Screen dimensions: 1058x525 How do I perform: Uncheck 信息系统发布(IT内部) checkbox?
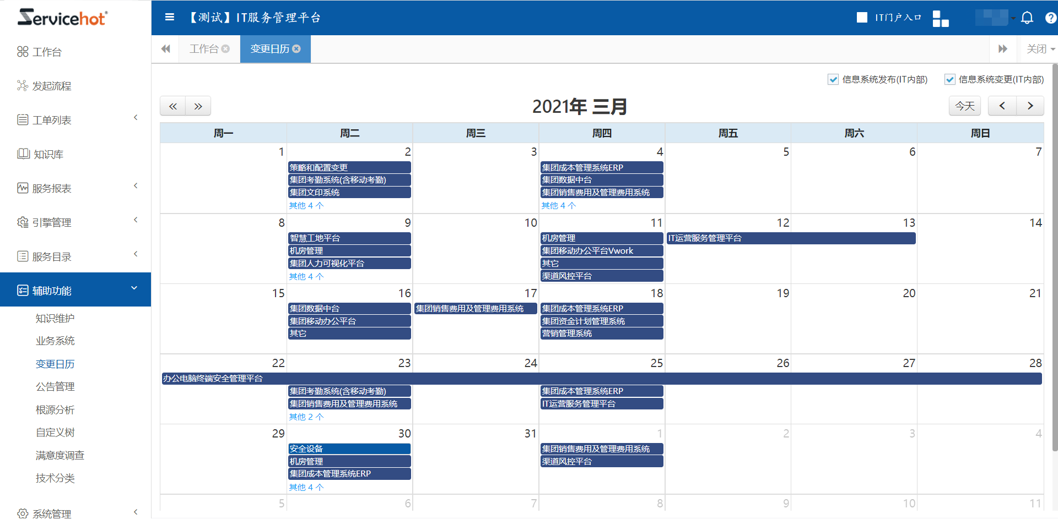point(833,79)
